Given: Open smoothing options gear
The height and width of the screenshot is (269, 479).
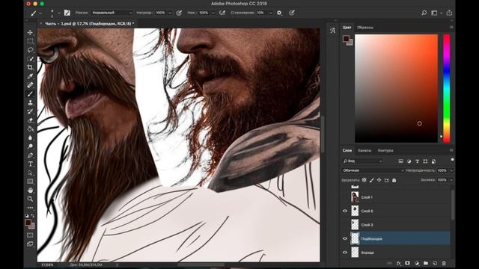Looking at the screenshot, I should (x=279, y=13).
